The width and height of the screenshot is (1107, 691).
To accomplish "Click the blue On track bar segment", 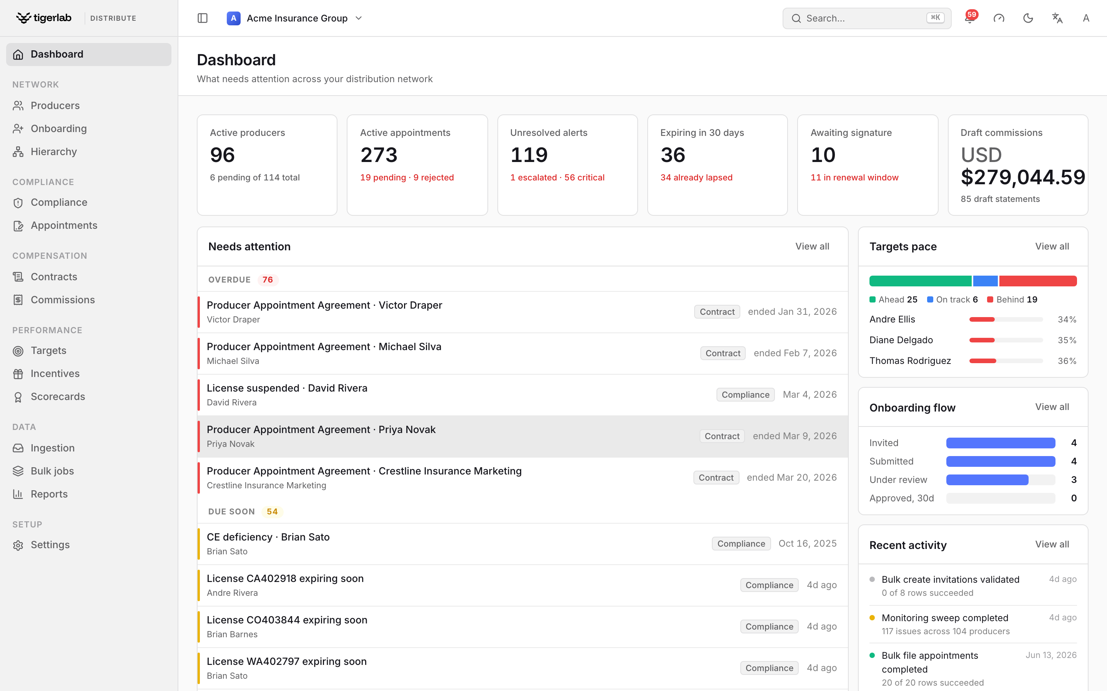I will coord(985,281).
